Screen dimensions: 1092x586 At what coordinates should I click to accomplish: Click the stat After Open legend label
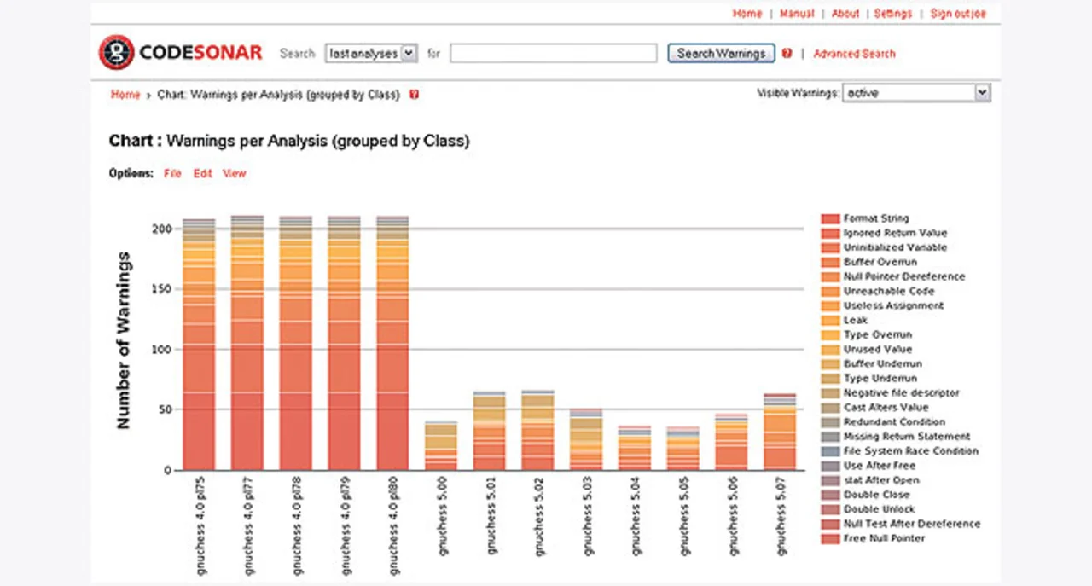click(x=881, y=480)
